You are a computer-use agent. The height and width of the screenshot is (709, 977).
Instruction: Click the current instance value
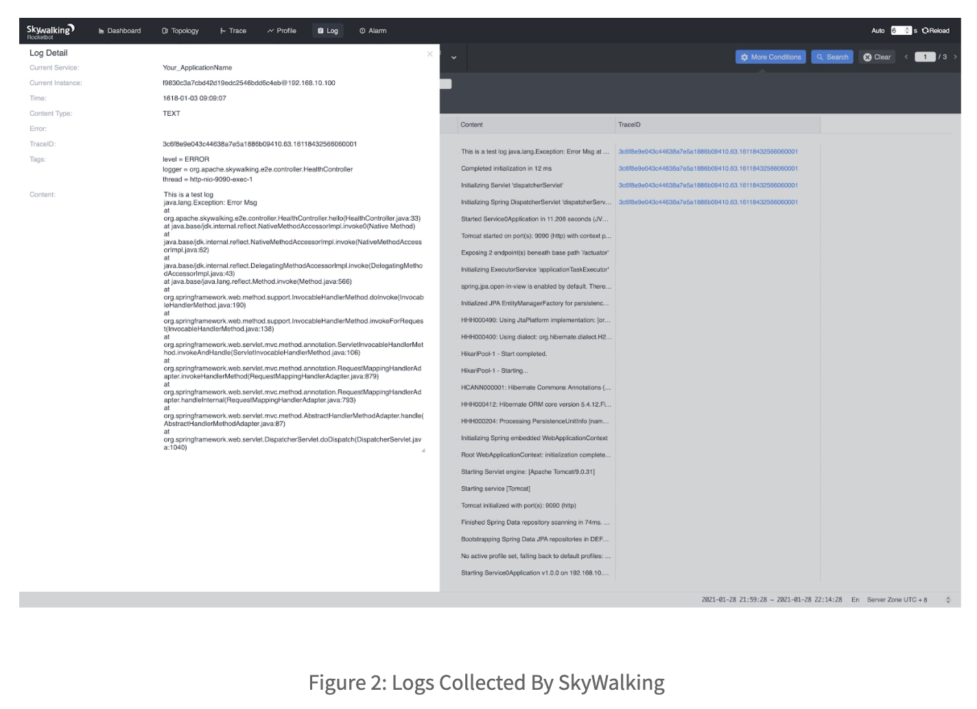(x=248, y=83)
